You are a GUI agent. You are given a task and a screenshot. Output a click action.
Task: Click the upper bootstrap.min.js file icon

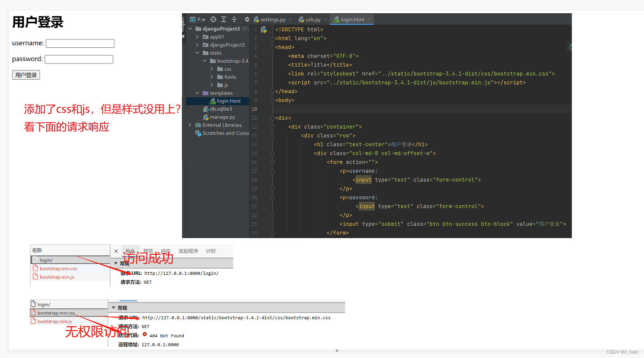(35, 276)
